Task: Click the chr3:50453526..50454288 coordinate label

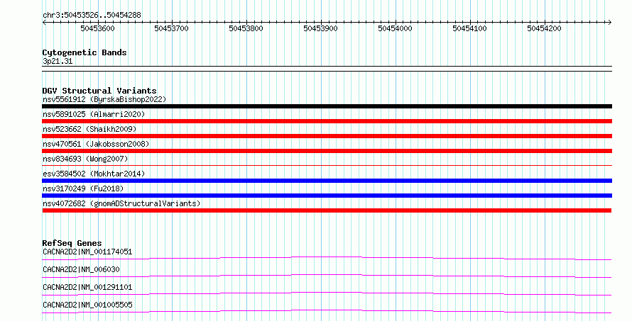Action: tap(92, 15)
